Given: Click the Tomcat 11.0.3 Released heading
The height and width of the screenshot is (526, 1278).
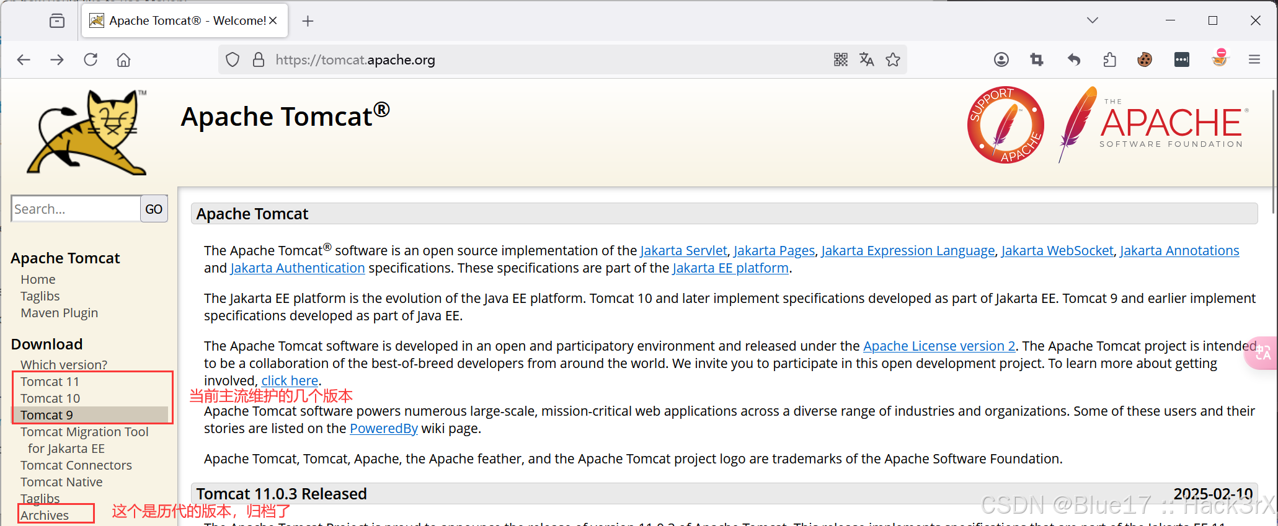Looking at the screenshot, I should tap(282, 494).
